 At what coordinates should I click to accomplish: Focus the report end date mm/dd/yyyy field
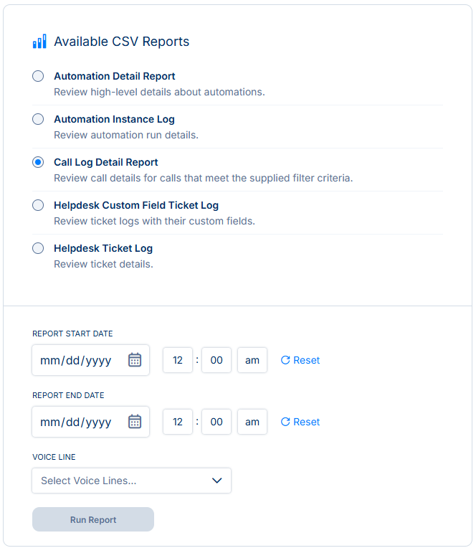pos(91,422)
